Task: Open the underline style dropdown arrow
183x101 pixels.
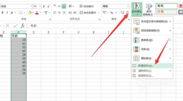Action: [x=15, y=13]
